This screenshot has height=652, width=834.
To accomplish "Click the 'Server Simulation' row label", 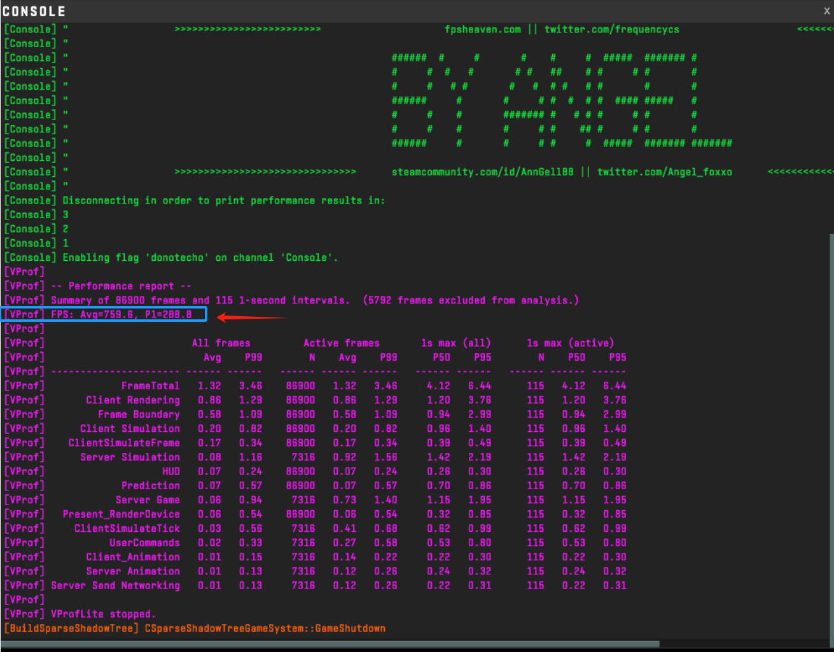I will click(130, 457).
